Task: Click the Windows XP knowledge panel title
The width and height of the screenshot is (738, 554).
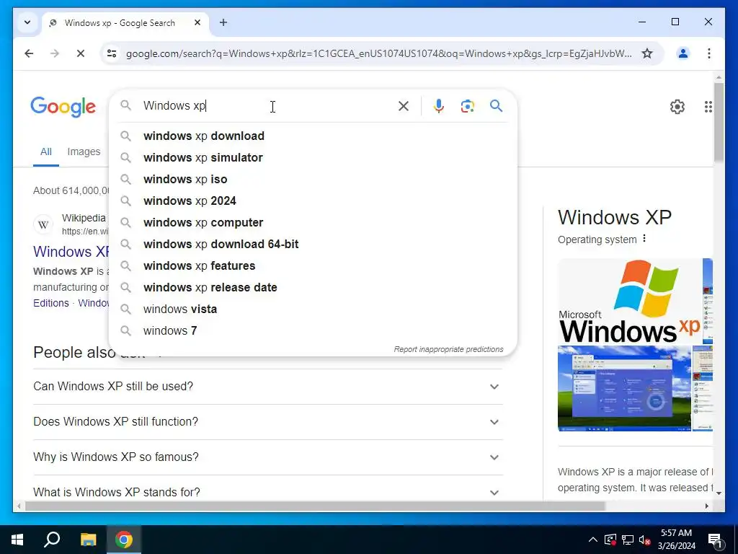Action: (614, 217)
